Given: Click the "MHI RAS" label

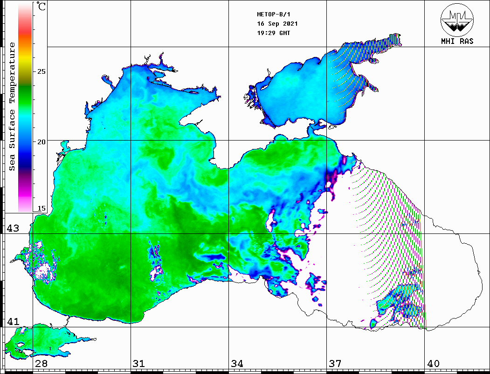Looking at the screenshot, I should coord(457,41).
